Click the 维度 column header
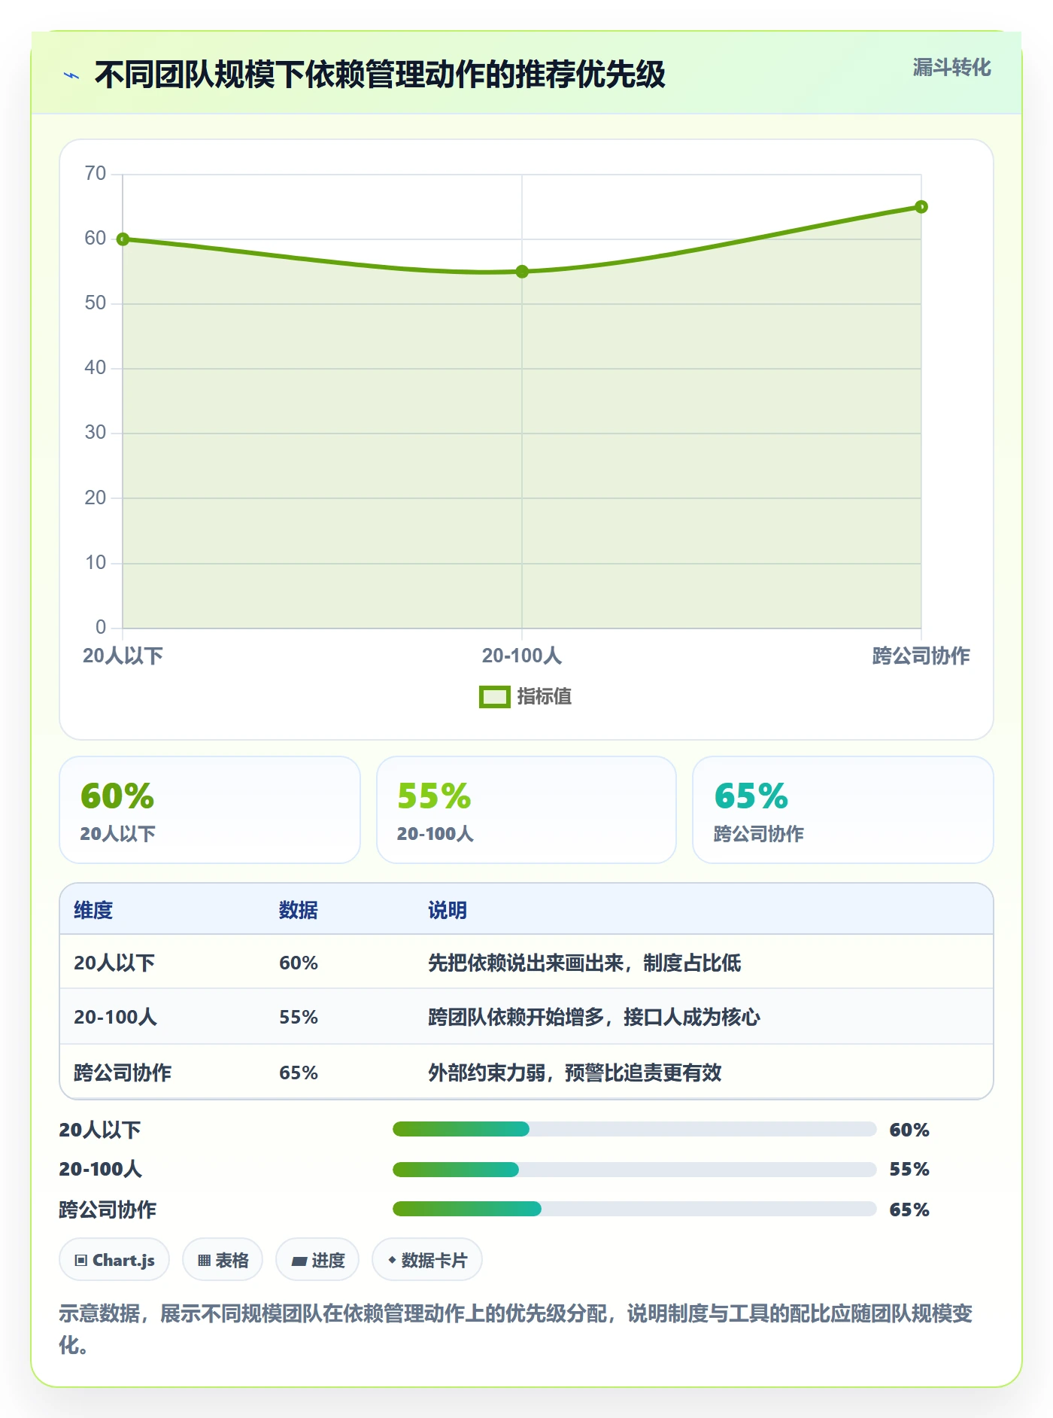The width and height of the screenshot is (1053, 1418). click(x=93, y=910)
